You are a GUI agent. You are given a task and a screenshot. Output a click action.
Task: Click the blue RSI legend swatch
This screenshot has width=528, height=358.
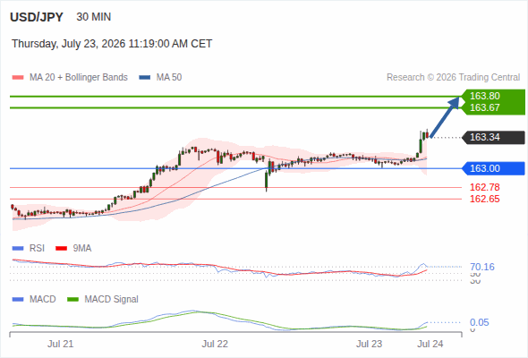point(18,249)
